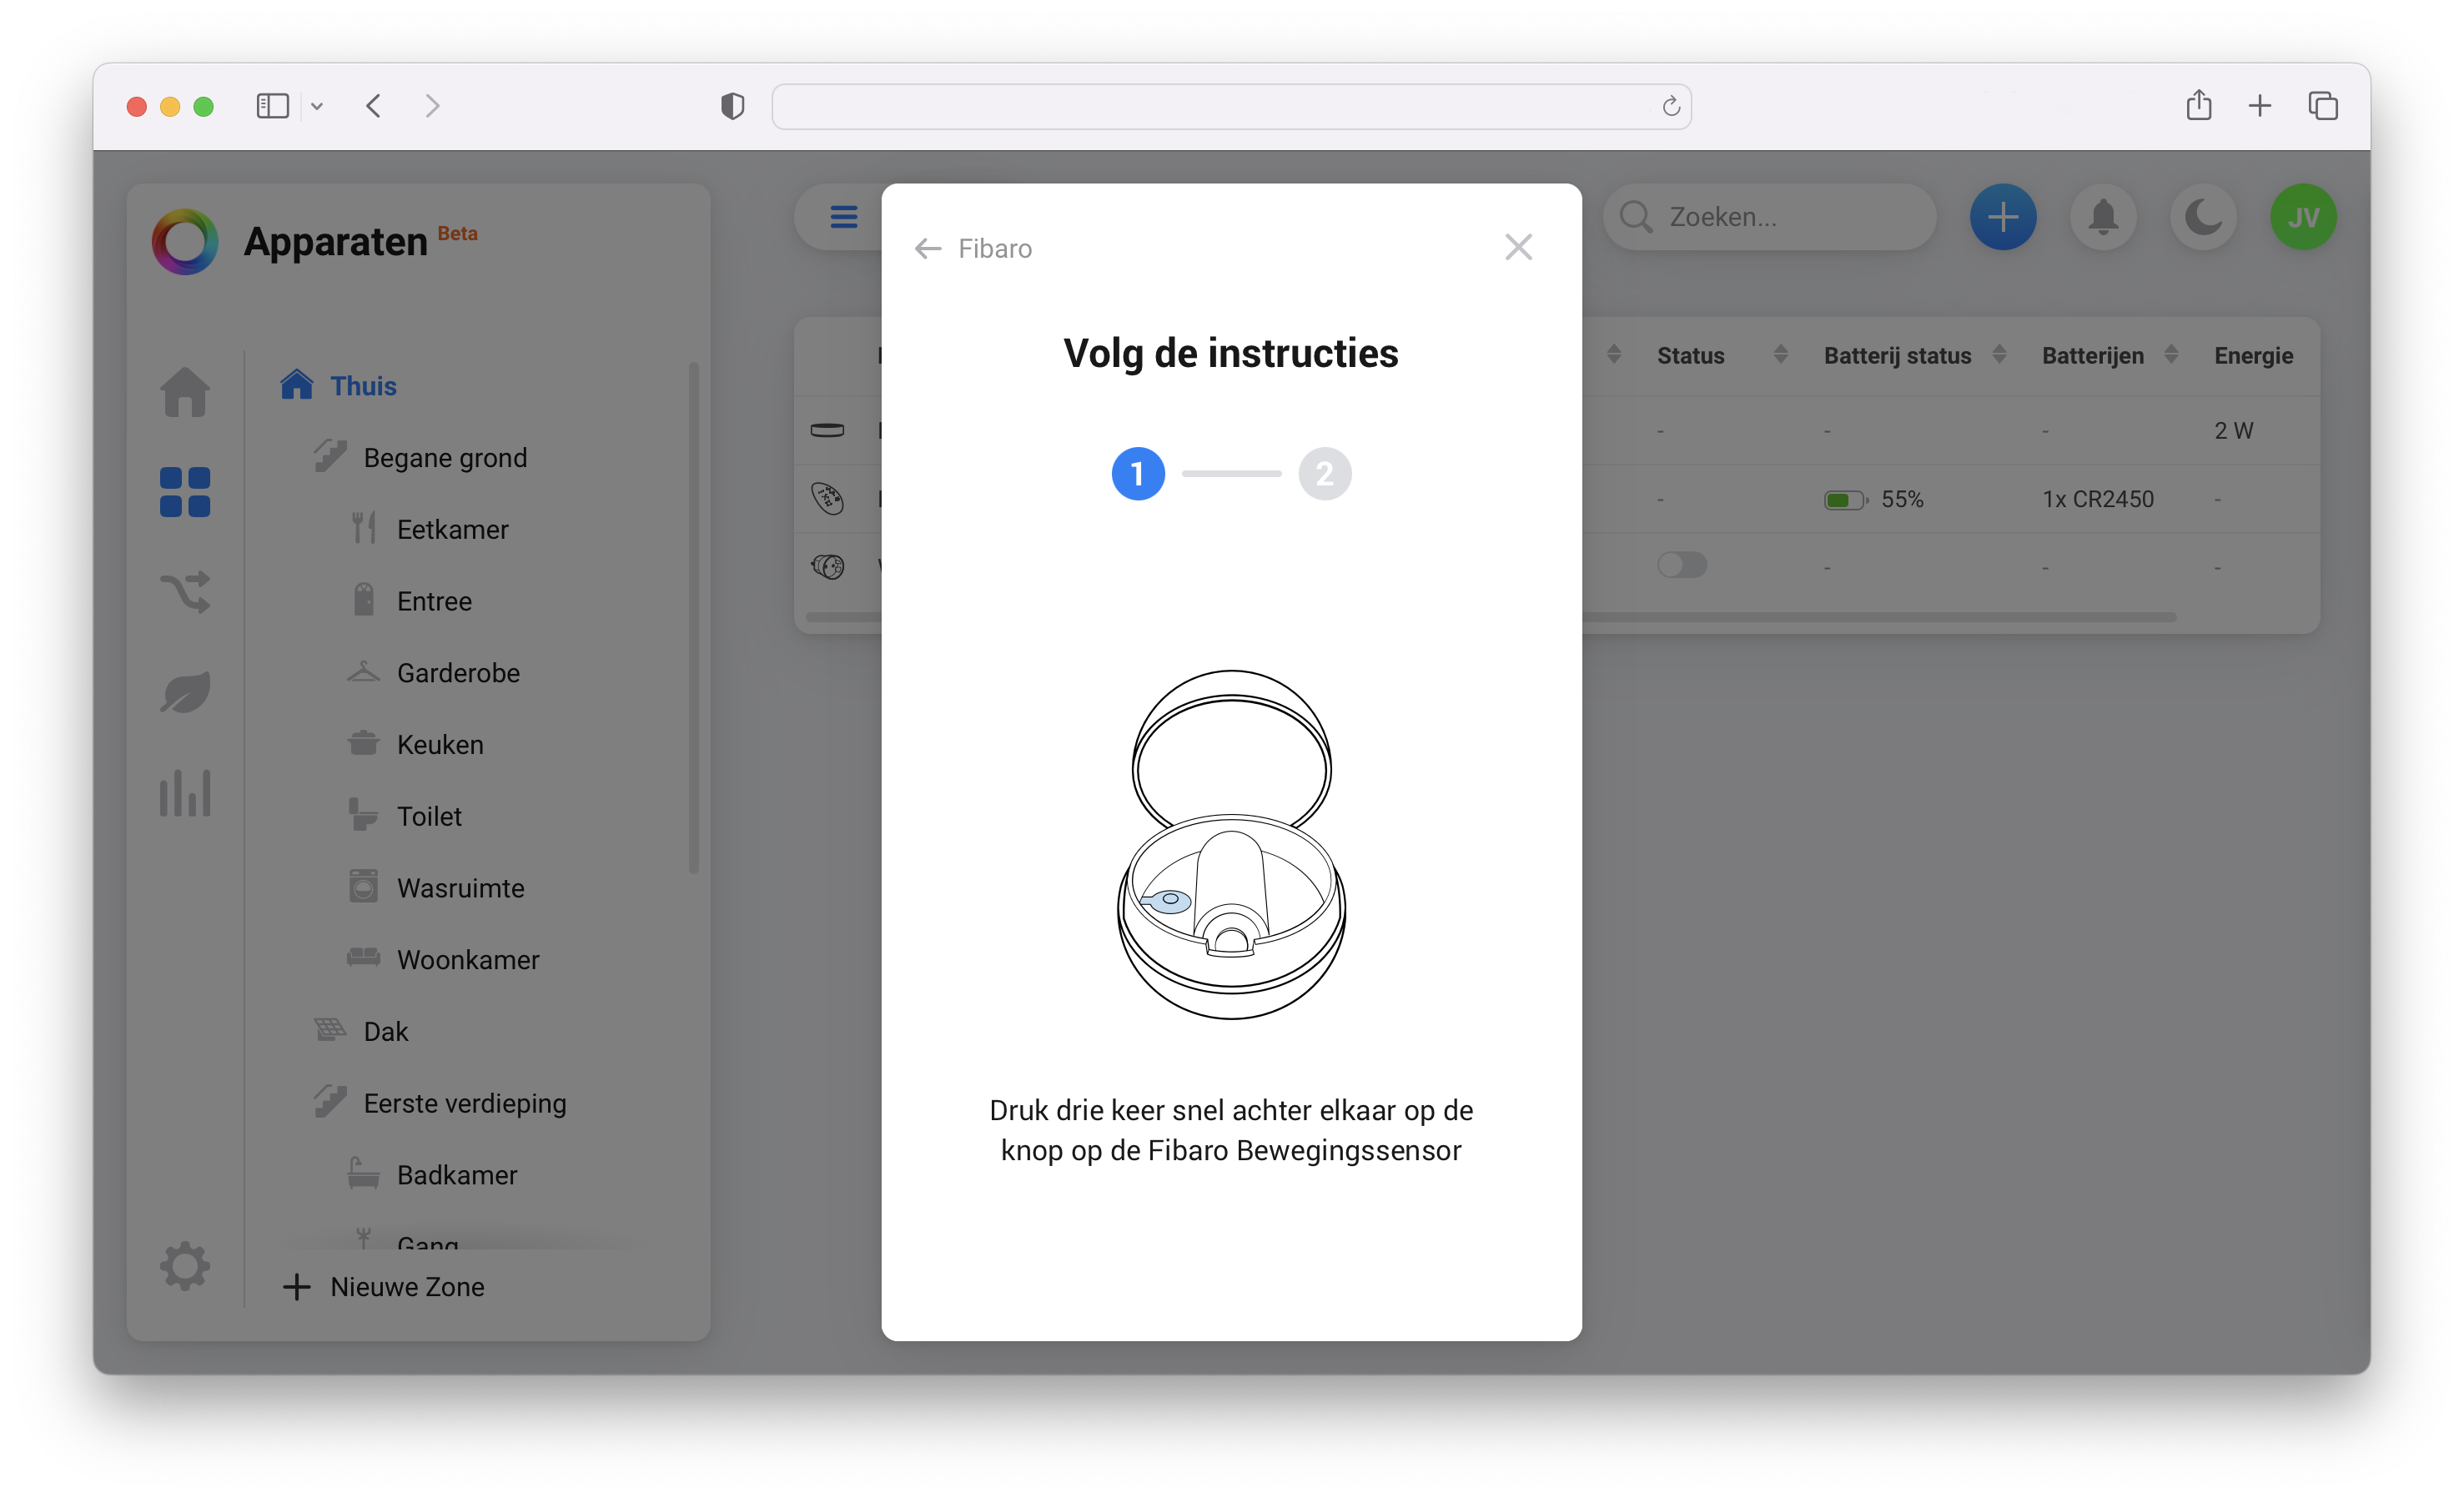Viewport: 2464px width, 1498px height.
Task: Open the Devices grid section
Action: tap(185, 492)
